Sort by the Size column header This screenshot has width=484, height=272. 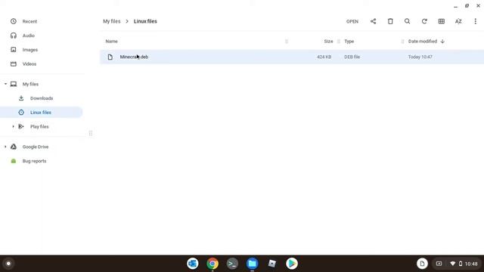328,42
